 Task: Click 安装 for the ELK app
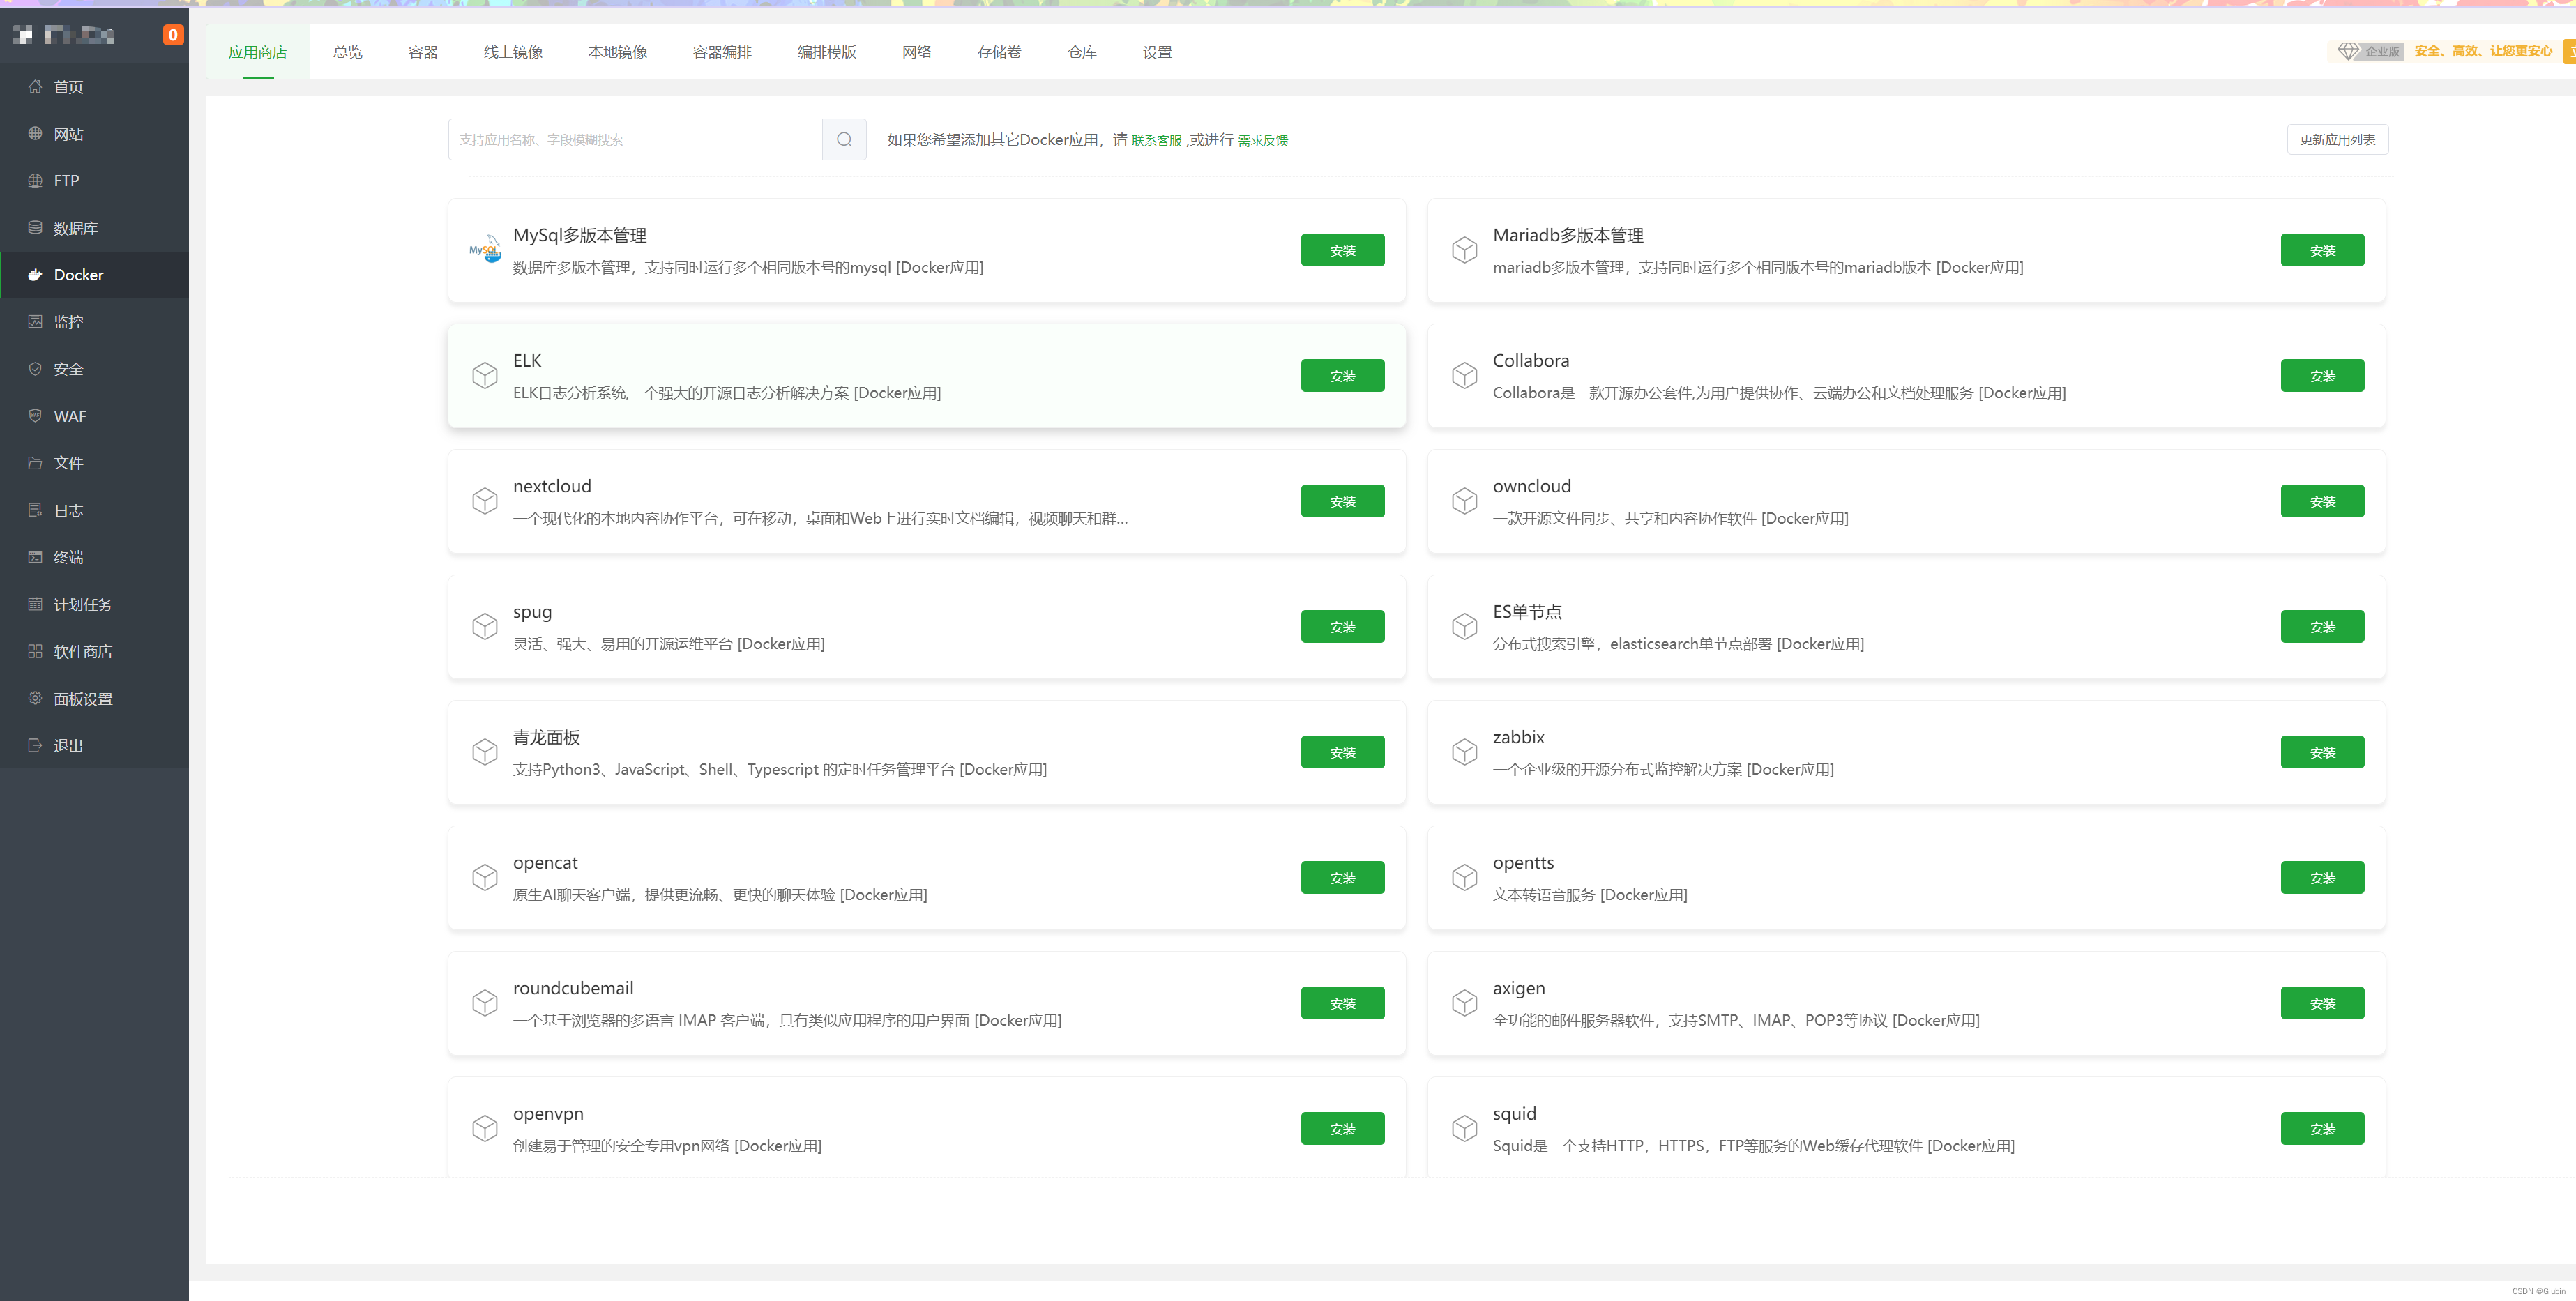[x=1342, y=376]
